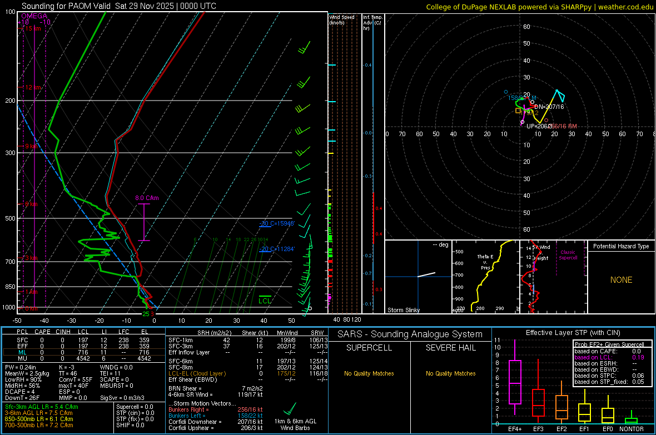Click the cyan '158/22 LM' hodograph label

point(521,98)
